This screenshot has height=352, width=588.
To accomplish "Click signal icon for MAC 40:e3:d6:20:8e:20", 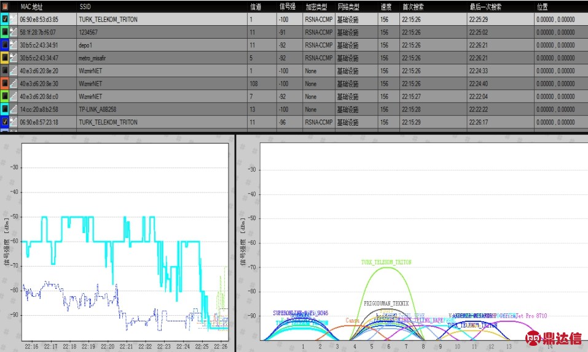I will (x=14, y=71).
